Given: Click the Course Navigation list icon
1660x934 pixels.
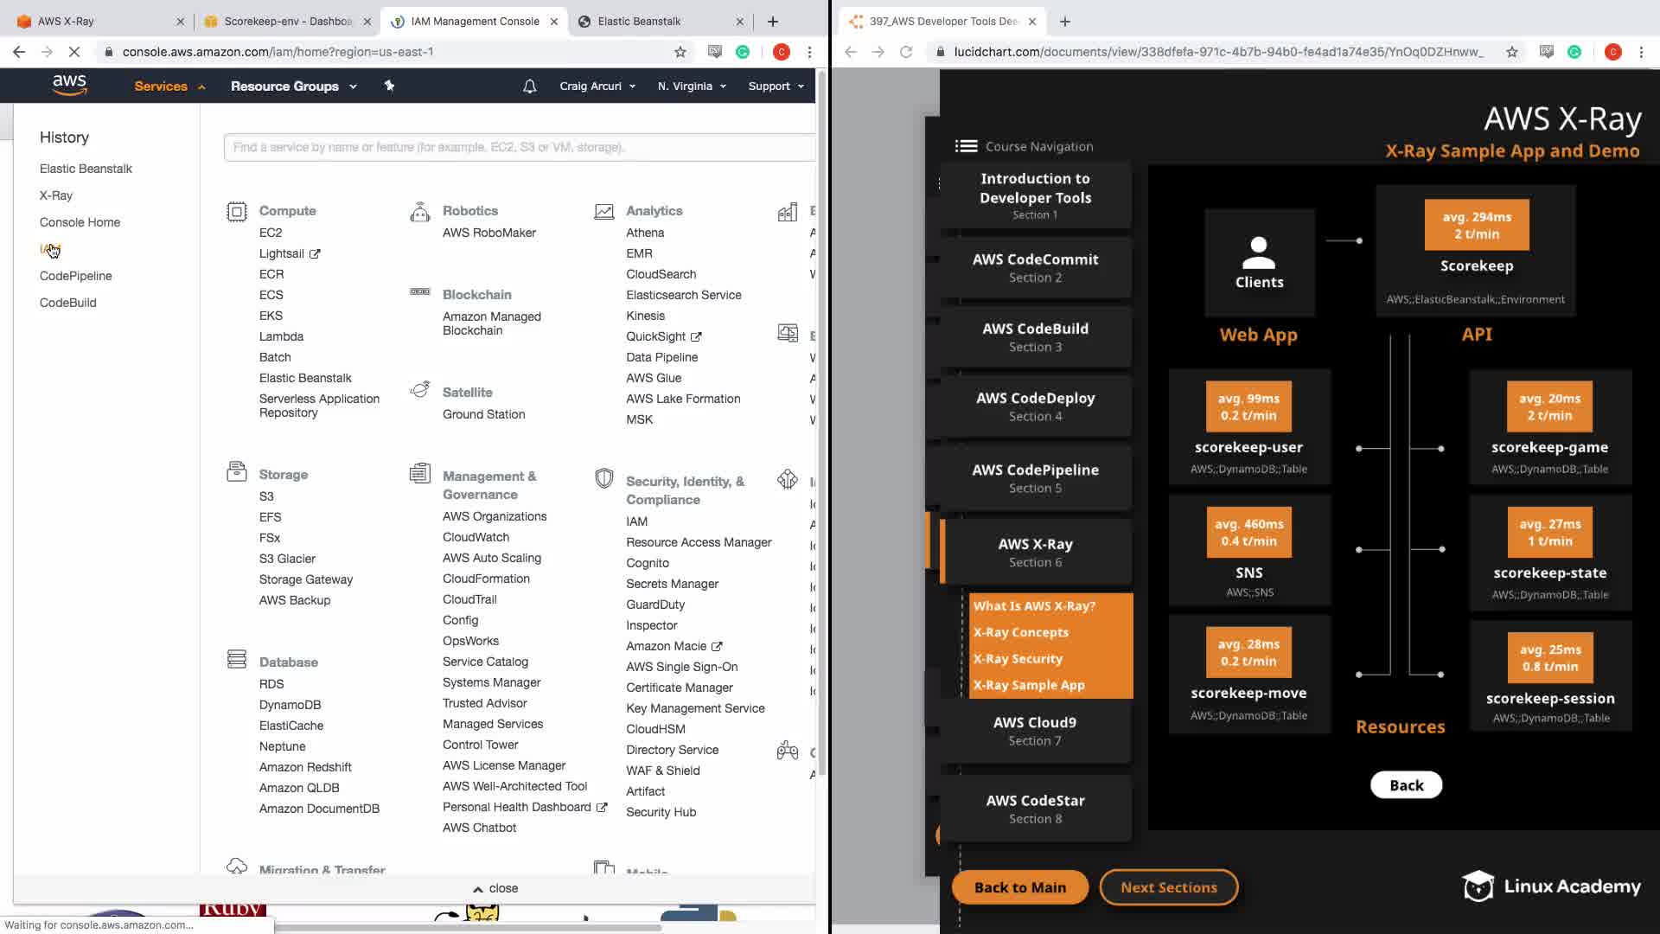Looking at the screenshot, I should [x=966, y=146].
